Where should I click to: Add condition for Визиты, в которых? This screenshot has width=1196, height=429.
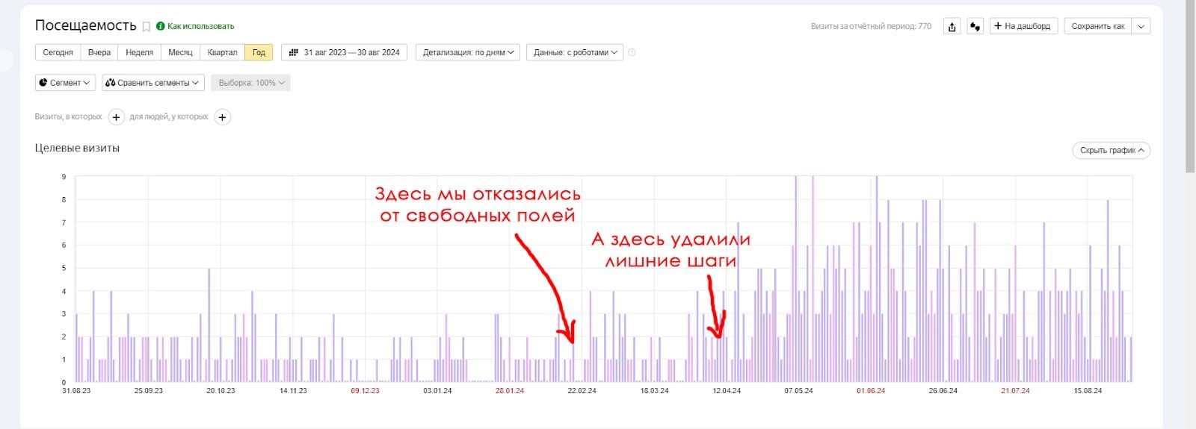[116, 117]
